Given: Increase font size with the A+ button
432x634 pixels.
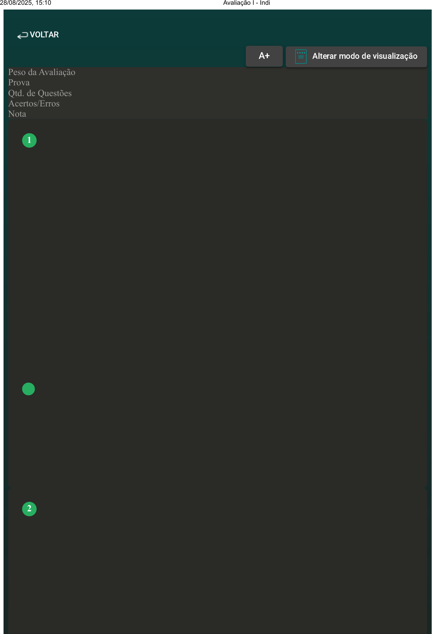Looking at the screenshot, I should [x=264, y=56].
